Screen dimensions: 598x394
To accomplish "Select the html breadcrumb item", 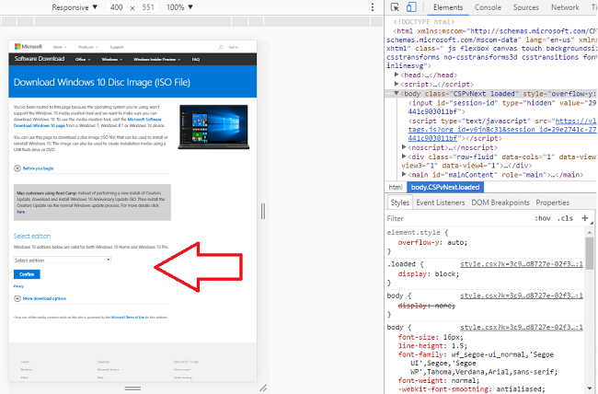I will 395,187.
